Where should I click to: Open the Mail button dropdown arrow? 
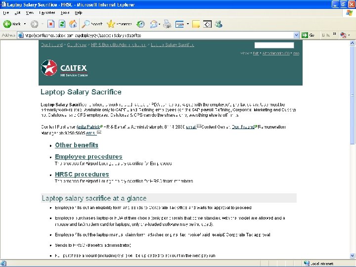pyautogui.click(x=159, y=24)
